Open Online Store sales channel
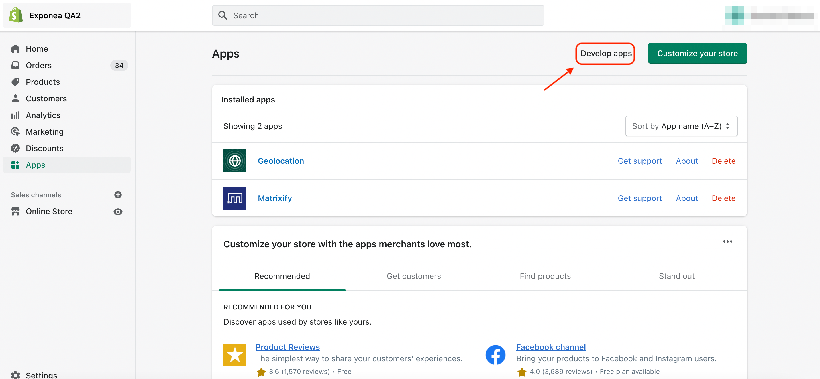The image size is (820, 379). [x=49, y=211]
